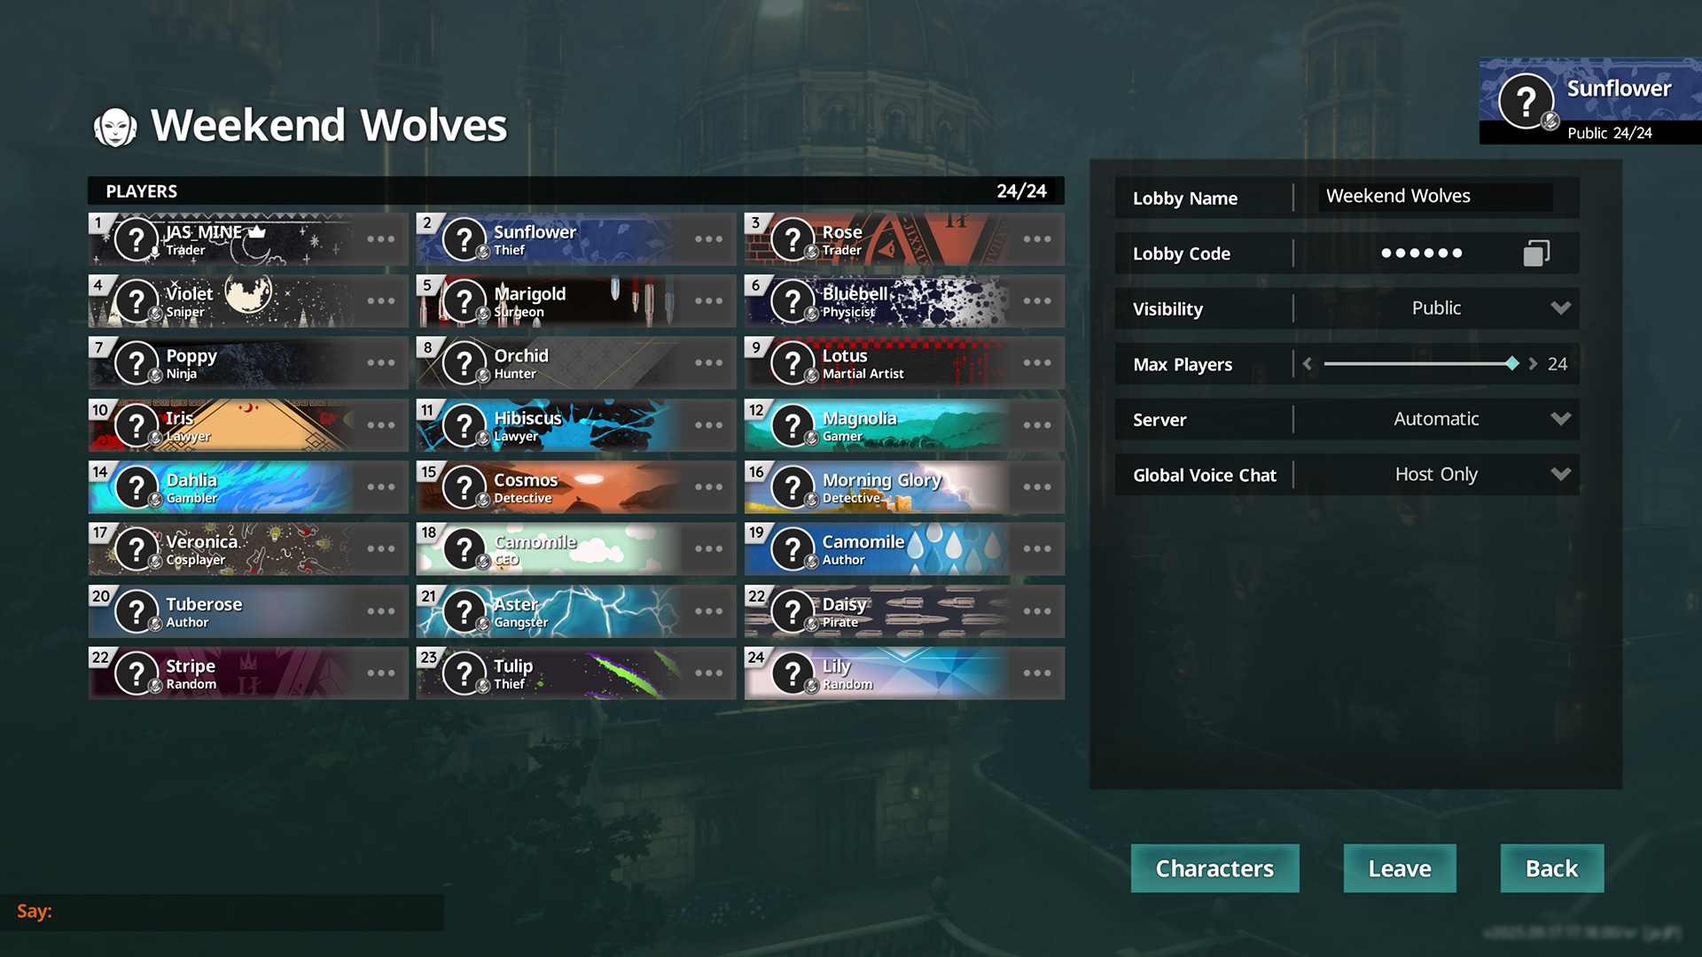Click the question-mark avatar of Dahlia
This screenshot has width=1702, height=957.
click(137, 487)
